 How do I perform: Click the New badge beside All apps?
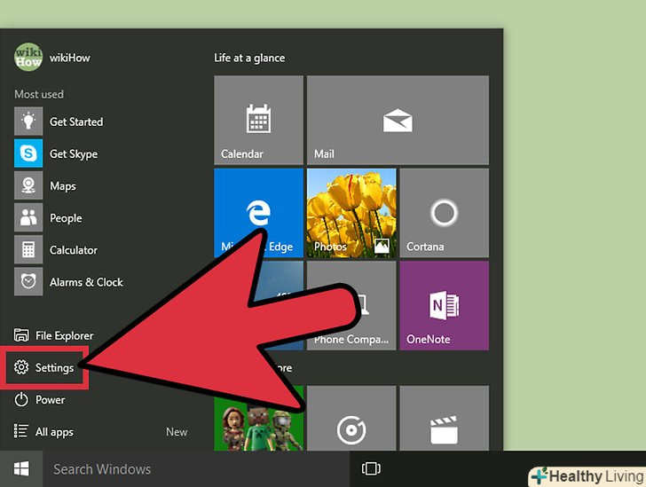pyautogui.click(x=177, y=432)
